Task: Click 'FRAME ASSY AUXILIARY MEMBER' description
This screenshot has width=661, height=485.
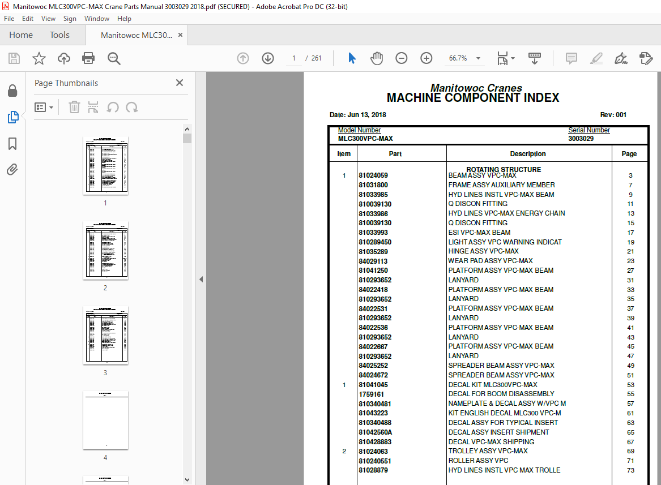Action: pyautogui.click(x=501, y=185)
